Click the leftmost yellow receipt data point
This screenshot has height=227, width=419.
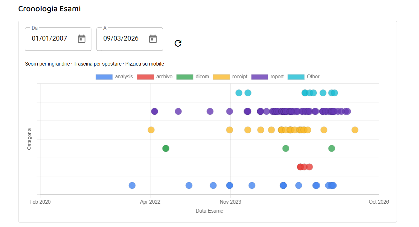[151, 130]
